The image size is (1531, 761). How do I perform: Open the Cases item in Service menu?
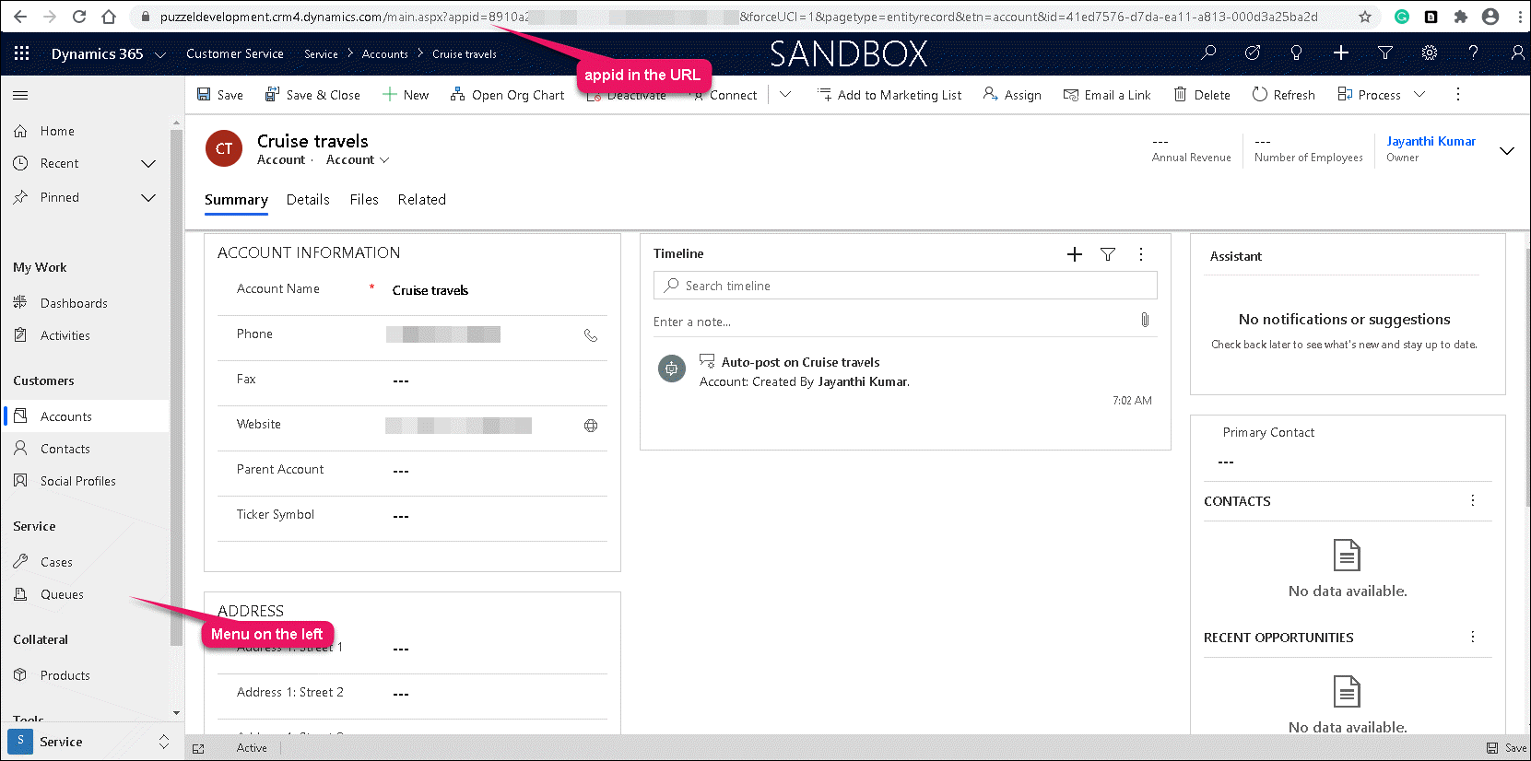(x=56, y=562)
